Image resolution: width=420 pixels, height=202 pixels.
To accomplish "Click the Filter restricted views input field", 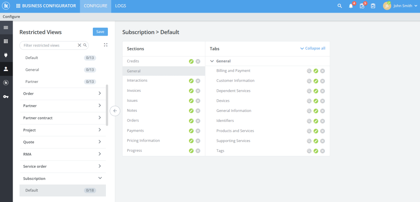I will coord(50,45).
